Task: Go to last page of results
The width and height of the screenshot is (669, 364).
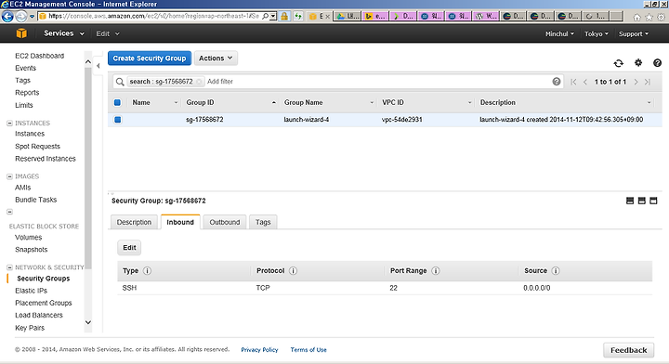Action: click(648, 82)
